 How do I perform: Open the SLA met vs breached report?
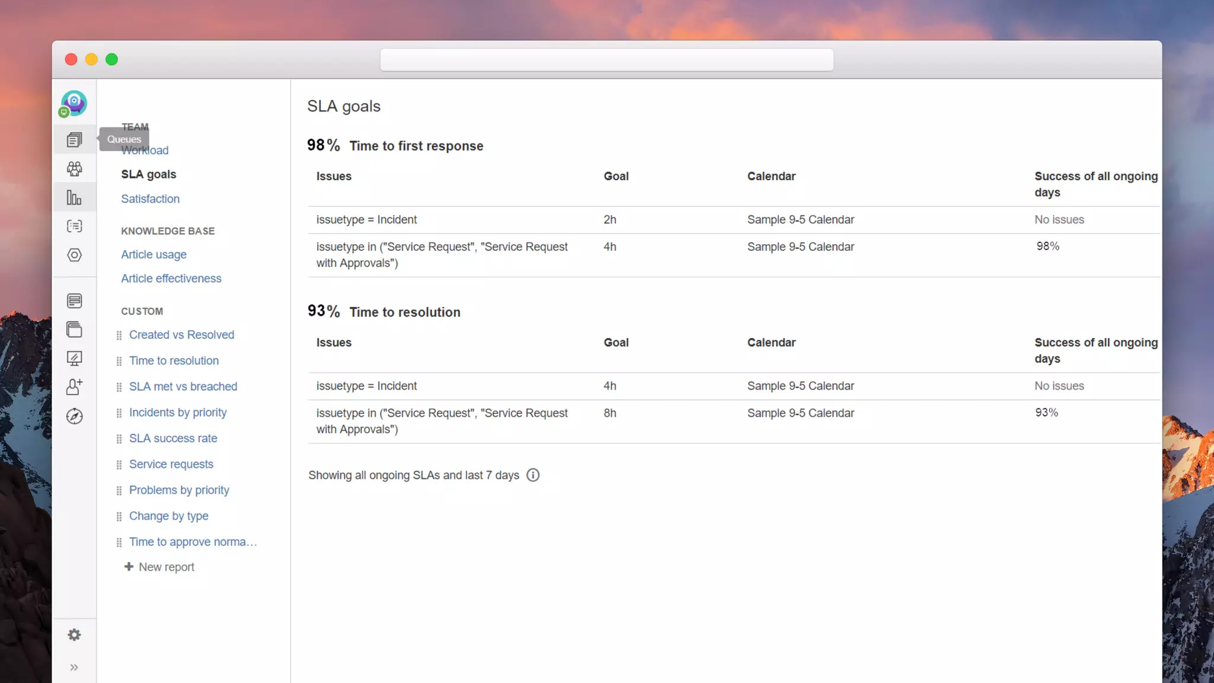[183, 387]
